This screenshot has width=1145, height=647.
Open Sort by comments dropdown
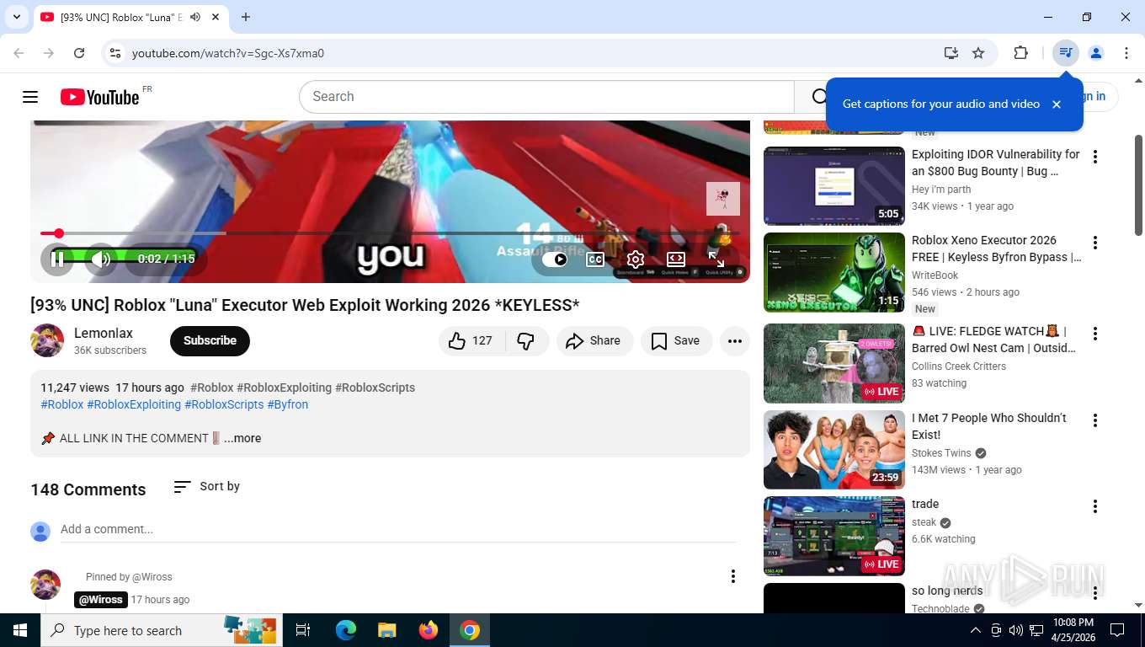[x=207, y=486]
